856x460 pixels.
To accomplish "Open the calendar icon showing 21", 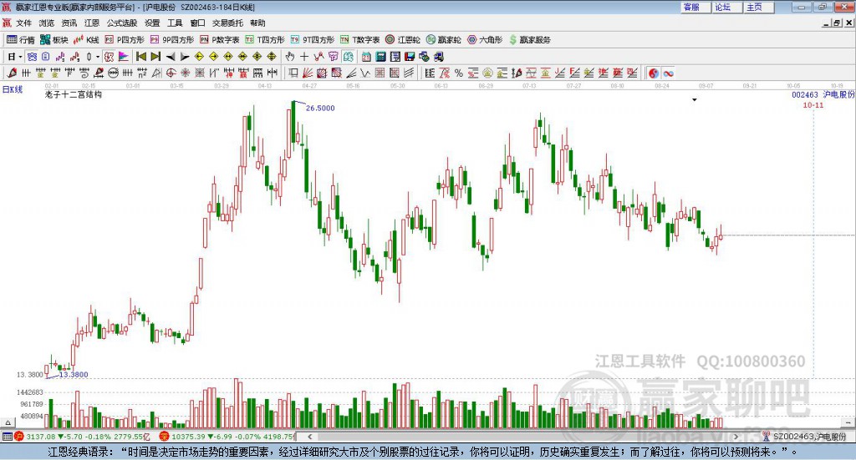I will [x=366, y=57].
